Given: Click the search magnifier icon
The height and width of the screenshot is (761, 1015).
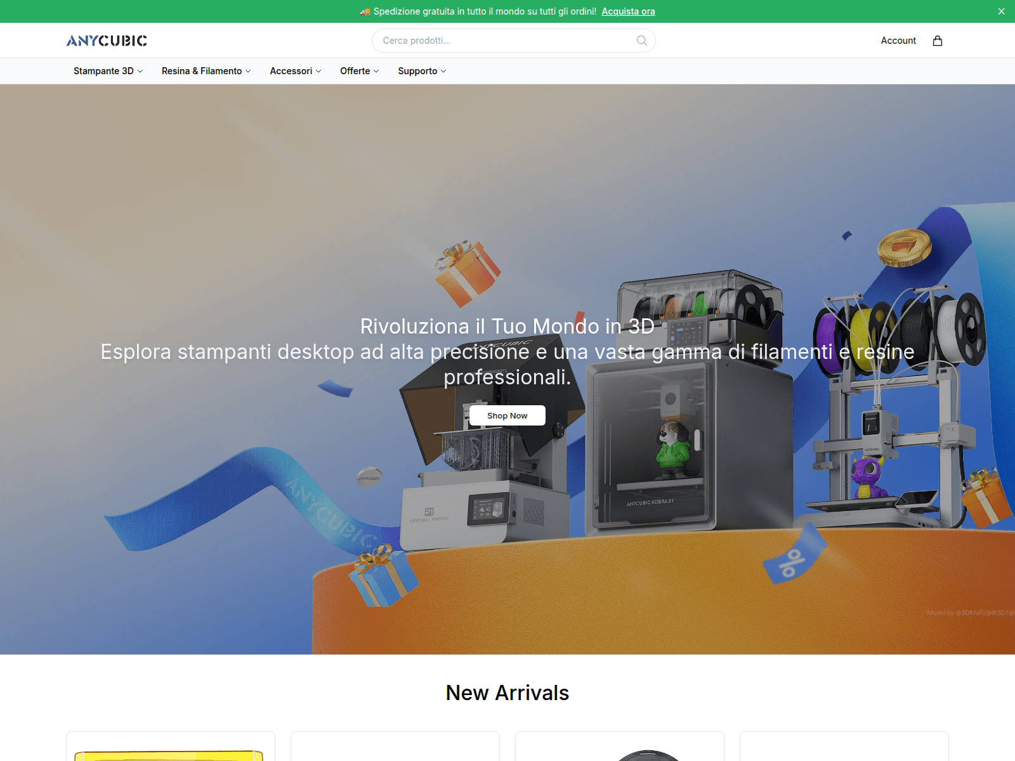Looking at the screenshot, I should (642, 41).
